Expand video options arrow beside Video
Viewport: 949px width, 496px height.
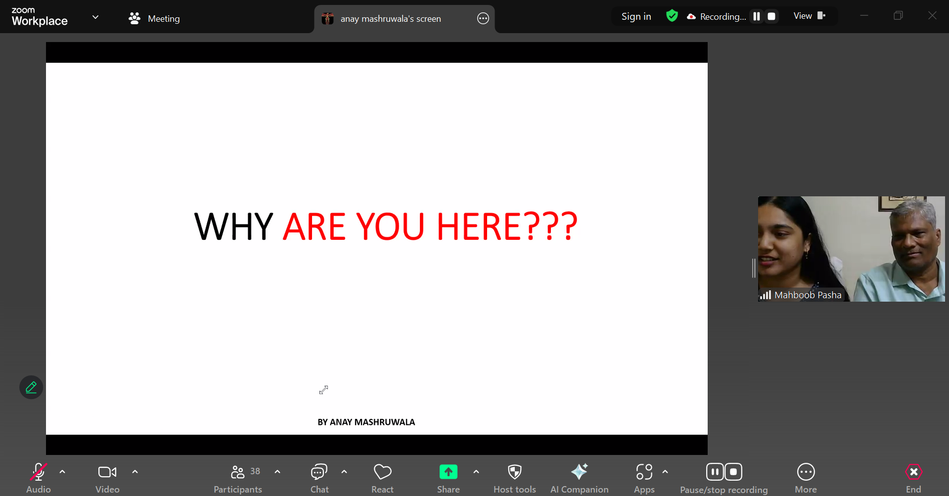(135, 472)
